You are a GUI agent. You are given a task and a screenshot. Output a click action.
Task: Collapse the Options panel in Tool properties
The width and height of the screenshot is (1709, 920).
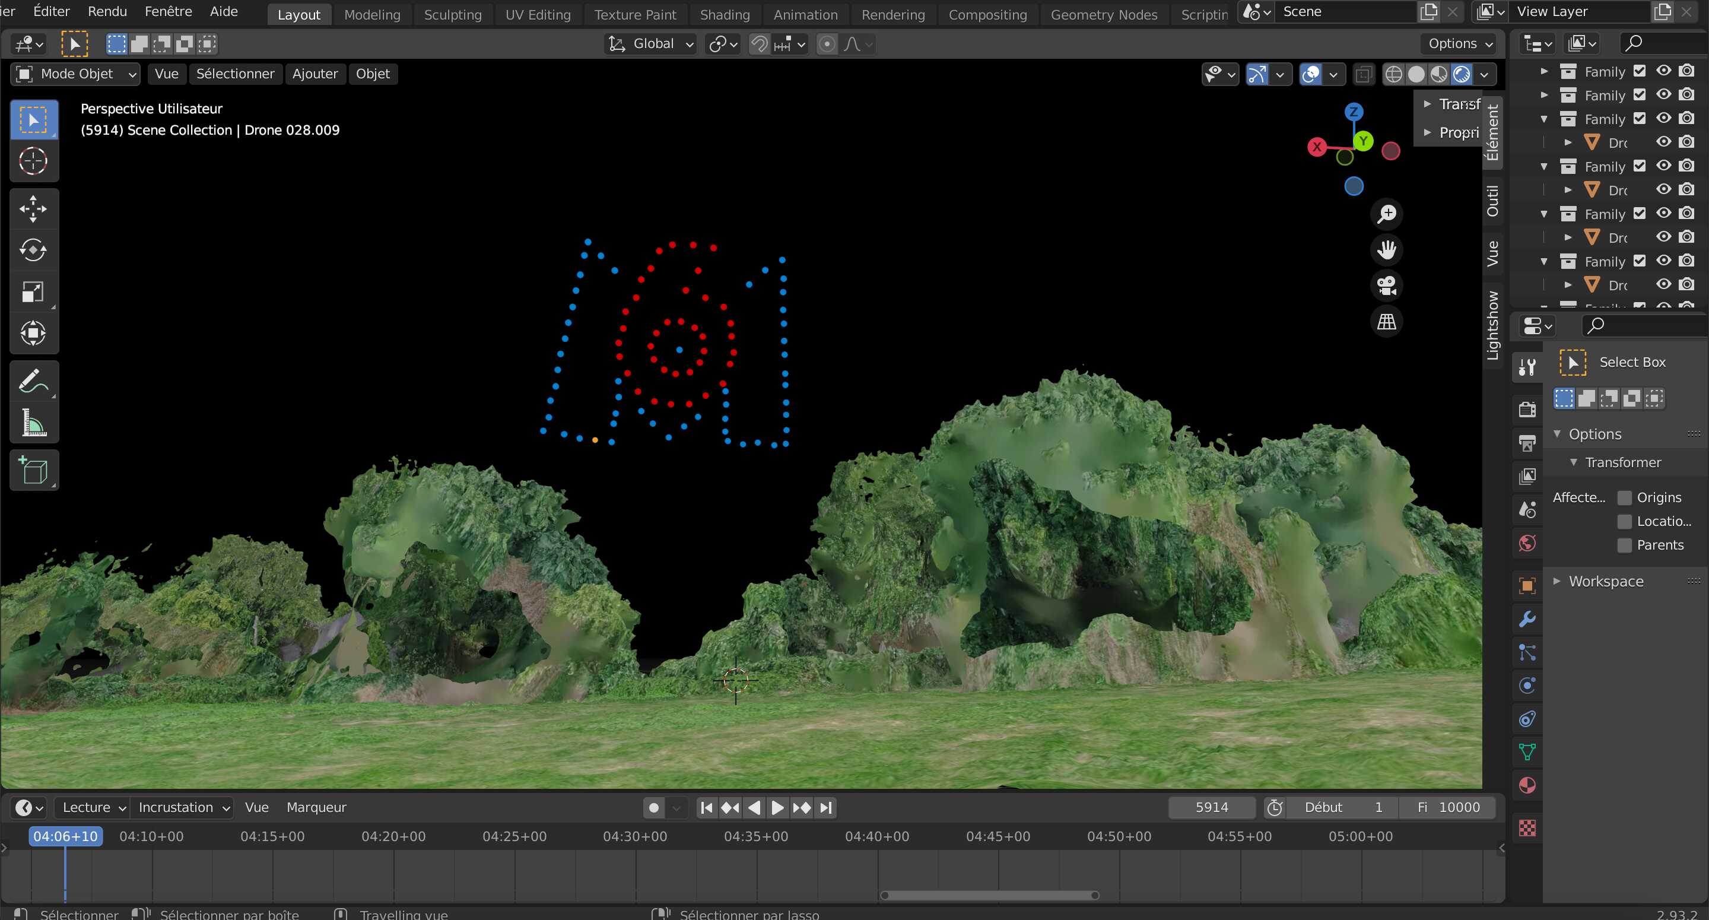coord(1557,434)
